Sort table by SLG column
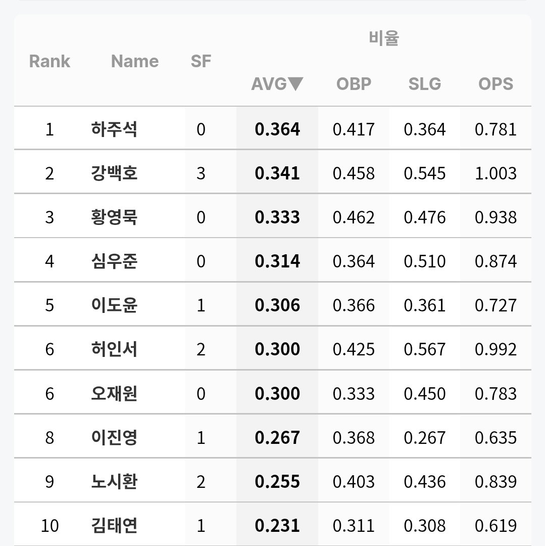 pos(425,84)
